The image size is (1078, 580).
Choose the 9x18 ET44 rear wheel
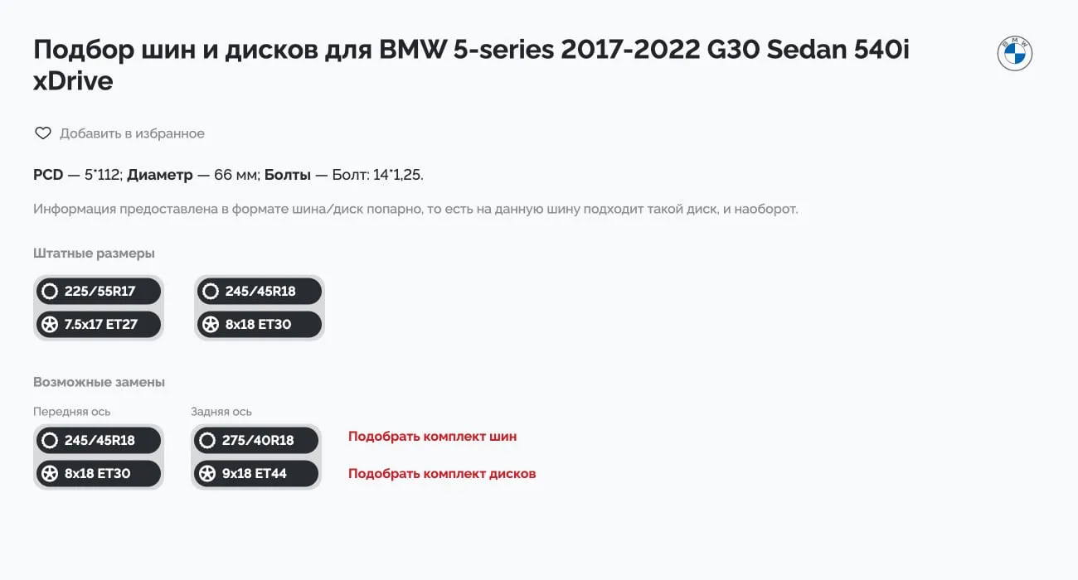click(256, 473)
